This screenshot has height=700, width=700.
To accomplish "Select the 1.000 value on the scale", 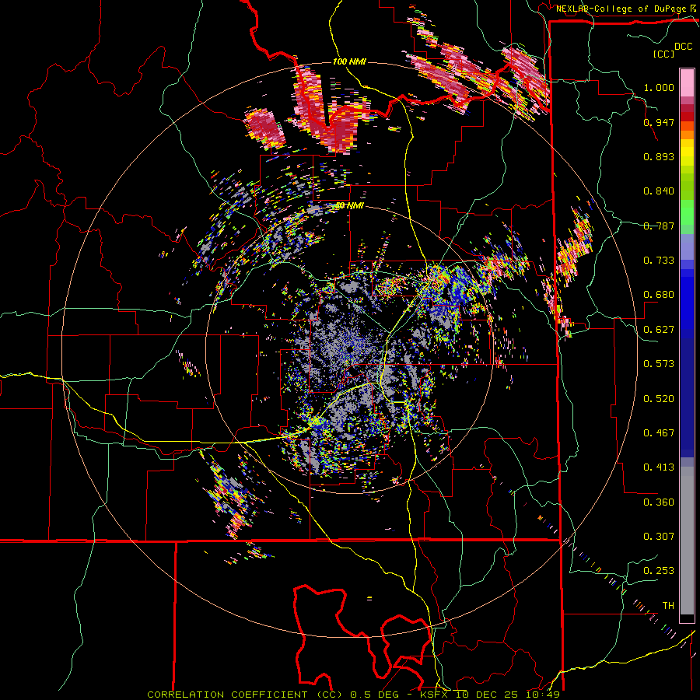I will [659, 87].
